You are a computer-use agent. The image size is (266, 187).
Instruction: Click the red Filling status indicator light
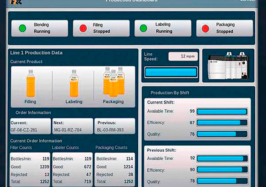tap(83, 28)
